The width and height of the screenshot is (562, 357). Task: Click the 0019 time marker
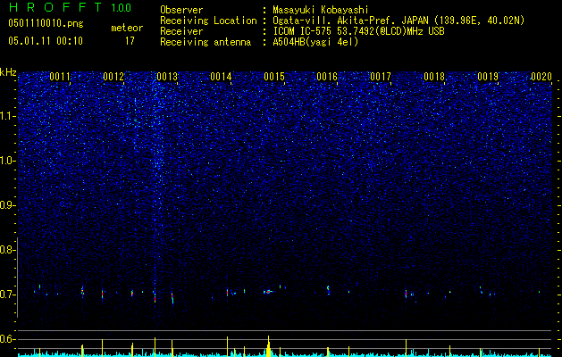pyautogui.click(x=488, y=77)
